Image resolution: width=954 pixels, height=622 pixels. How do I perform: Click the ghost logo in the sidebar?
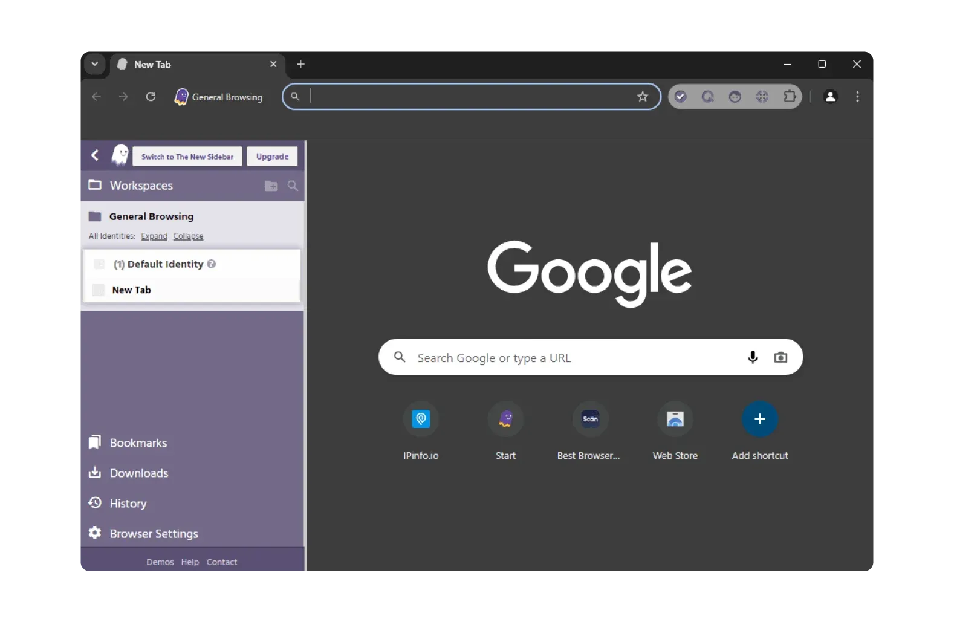[120, 155]
